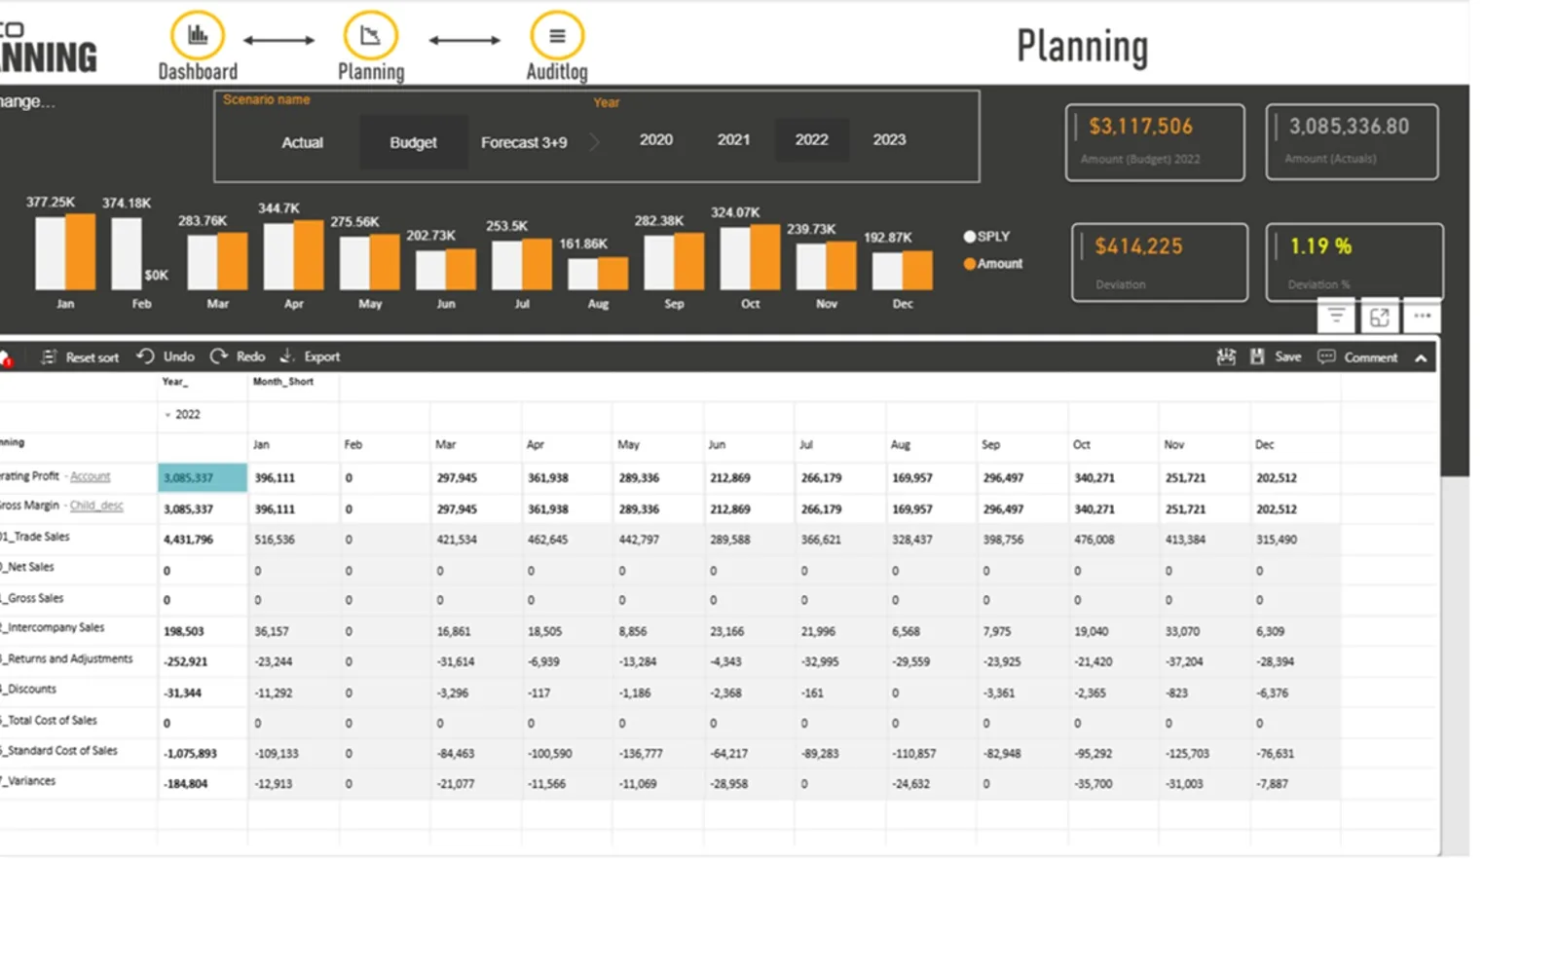Click Standard Cost of Sales total -1,075,893
Screen dimensions: 1558x974
coord(203,753)
